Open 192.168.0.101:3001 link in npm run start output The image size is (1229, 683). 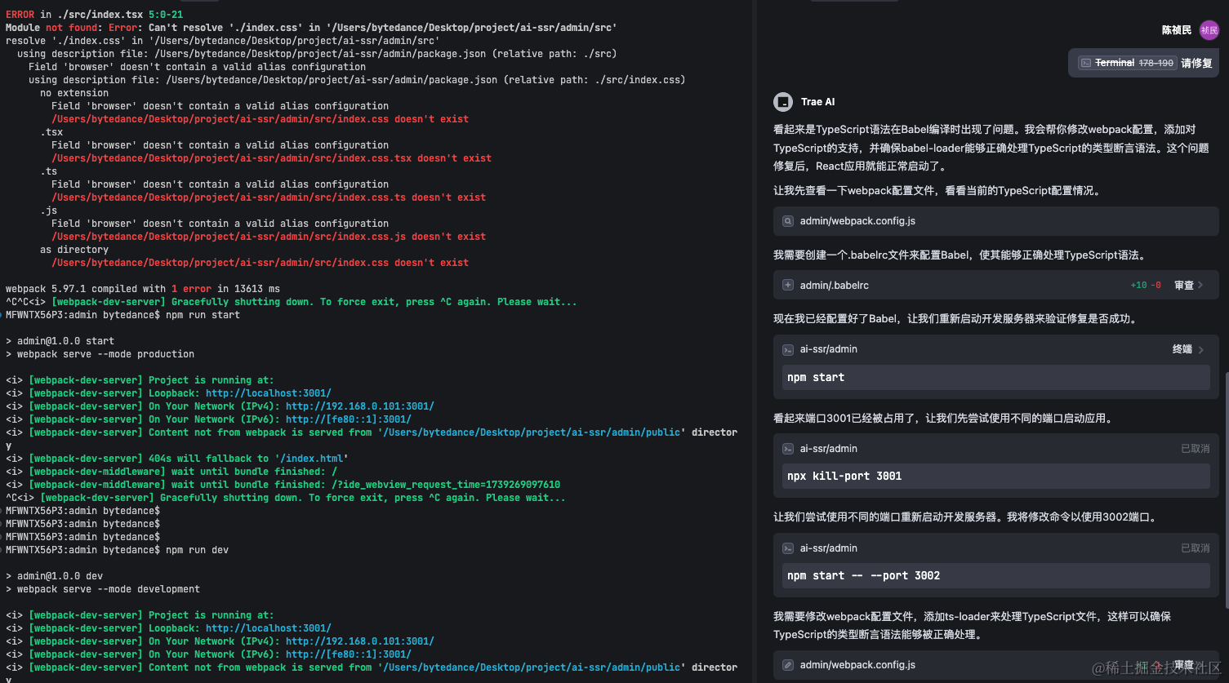click(360, 406)
